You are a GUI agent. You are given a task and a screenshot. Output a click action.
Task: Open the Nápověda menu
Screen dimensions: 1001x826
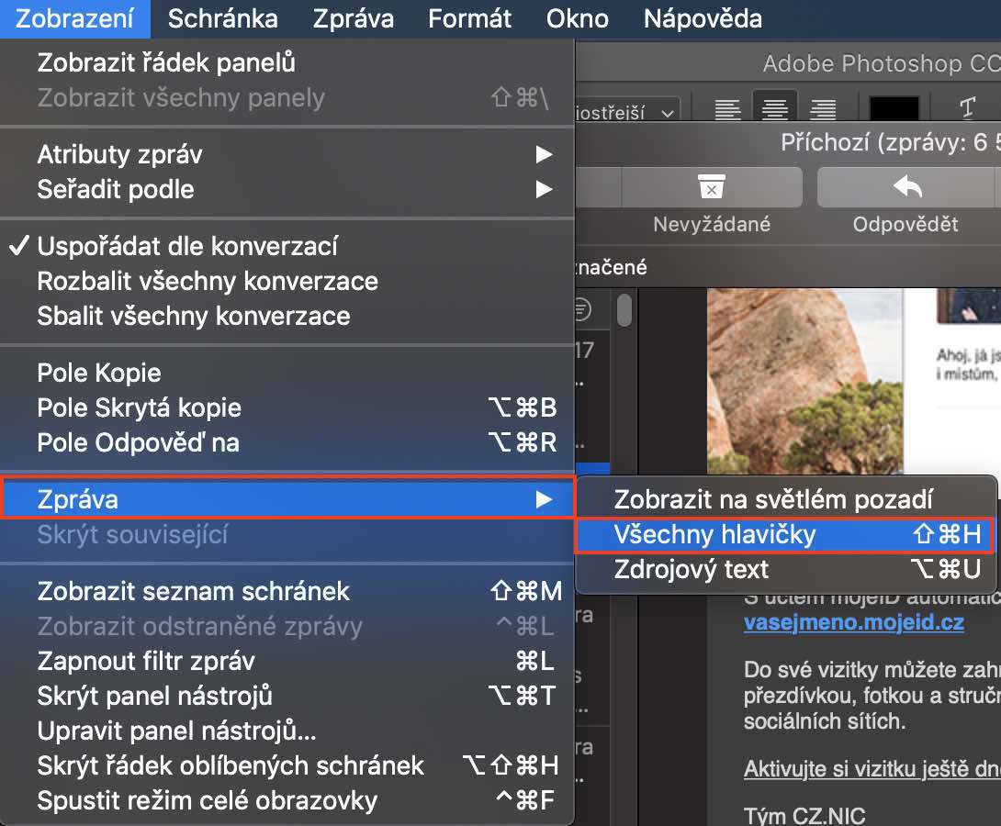coord(703,18)
